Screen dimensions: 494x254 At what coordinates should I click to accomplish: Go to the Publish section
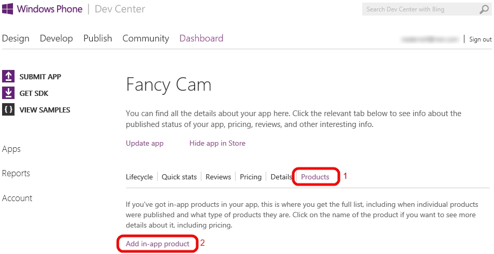click(98, 38)
